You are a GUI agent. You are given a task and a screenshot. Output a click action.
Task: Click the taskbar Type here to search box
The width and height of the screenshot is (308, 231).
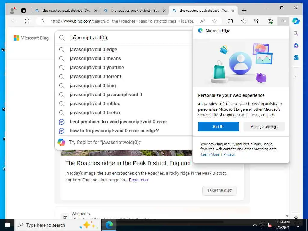pyautogui.click(x=58, y=225)
